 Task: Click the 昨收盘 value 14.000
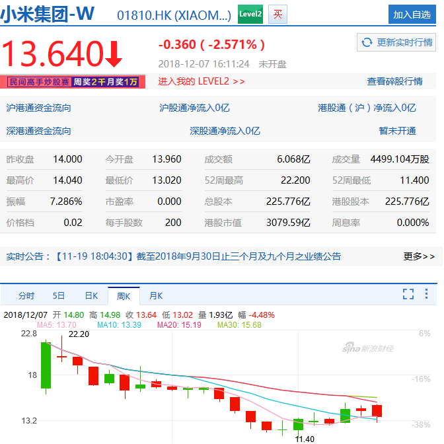67,159
